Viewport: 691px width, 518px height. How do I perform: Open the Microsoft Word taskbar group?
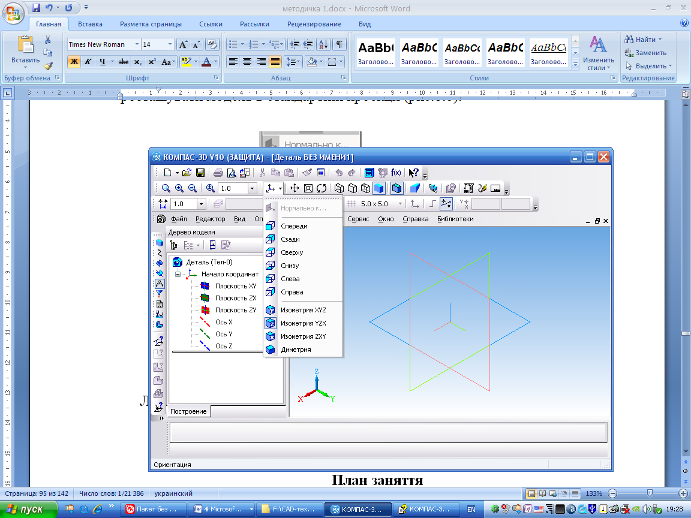(x=223, y=509)
